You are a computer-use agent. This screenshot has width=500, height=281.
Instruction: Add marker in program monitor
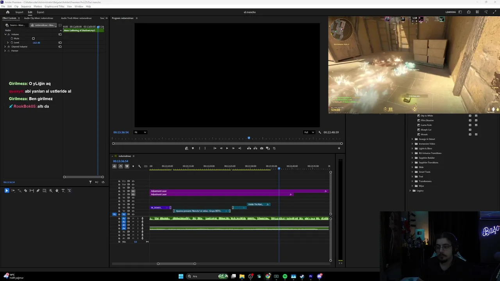pyautogui.click(x=193, y=148)
